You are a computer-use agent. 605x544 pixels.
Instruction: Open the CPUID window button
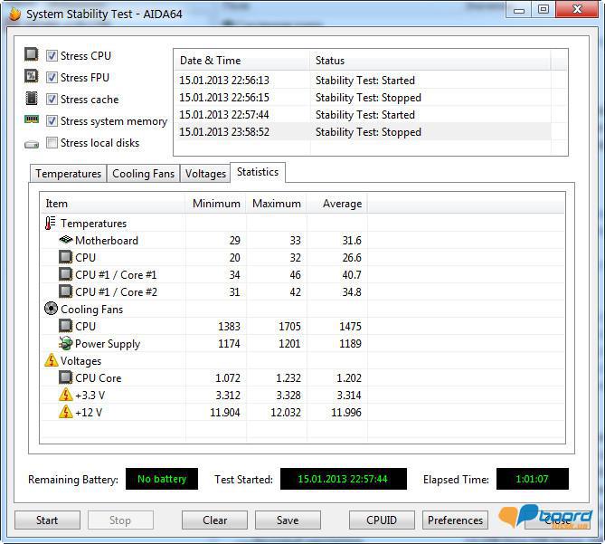383,520
